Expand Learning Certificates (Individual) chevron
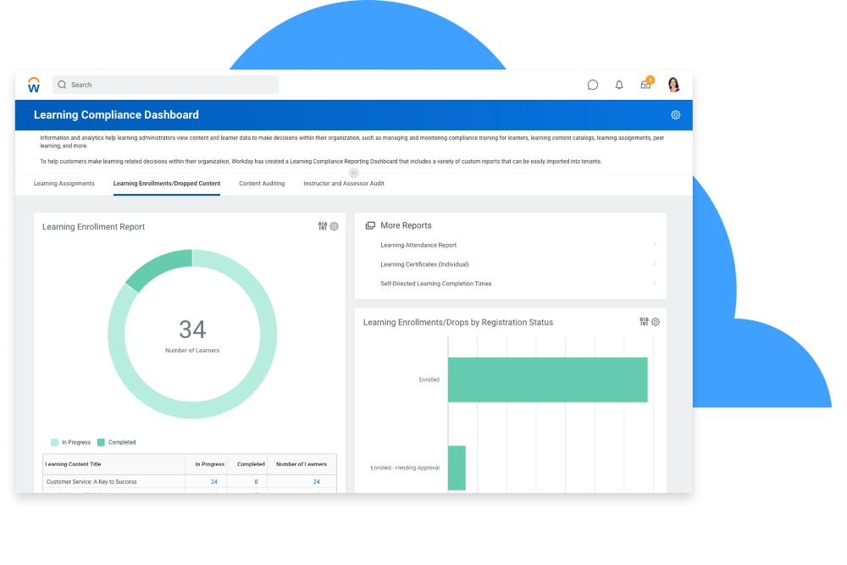 (655, 264)
